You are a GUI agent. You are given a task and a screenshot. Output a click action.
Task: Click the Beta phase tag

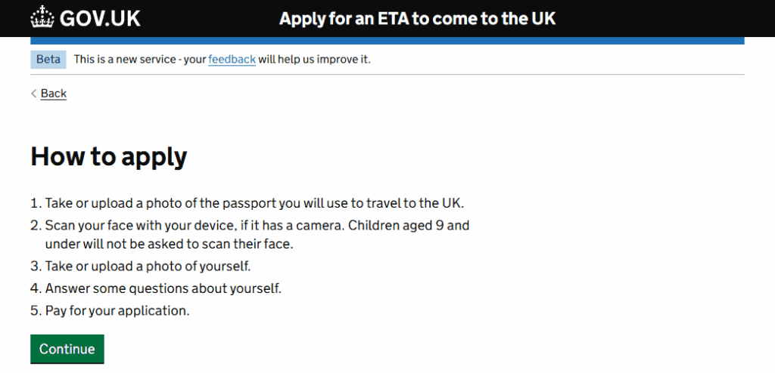(48, 59)
